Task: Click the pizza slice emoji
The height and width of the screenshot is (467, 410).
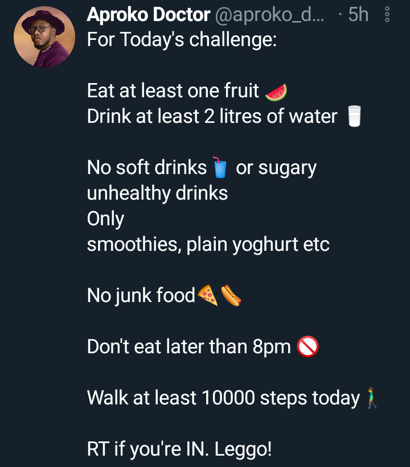Action: tap(208, 295)
